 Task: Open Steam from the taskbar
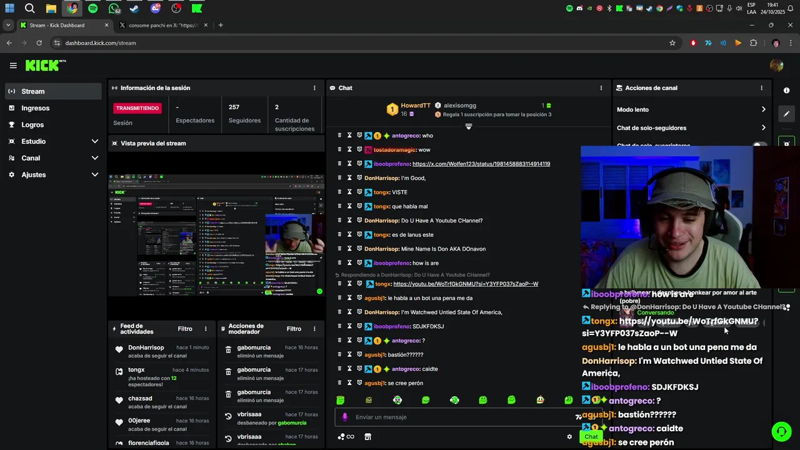coord(134,9)
